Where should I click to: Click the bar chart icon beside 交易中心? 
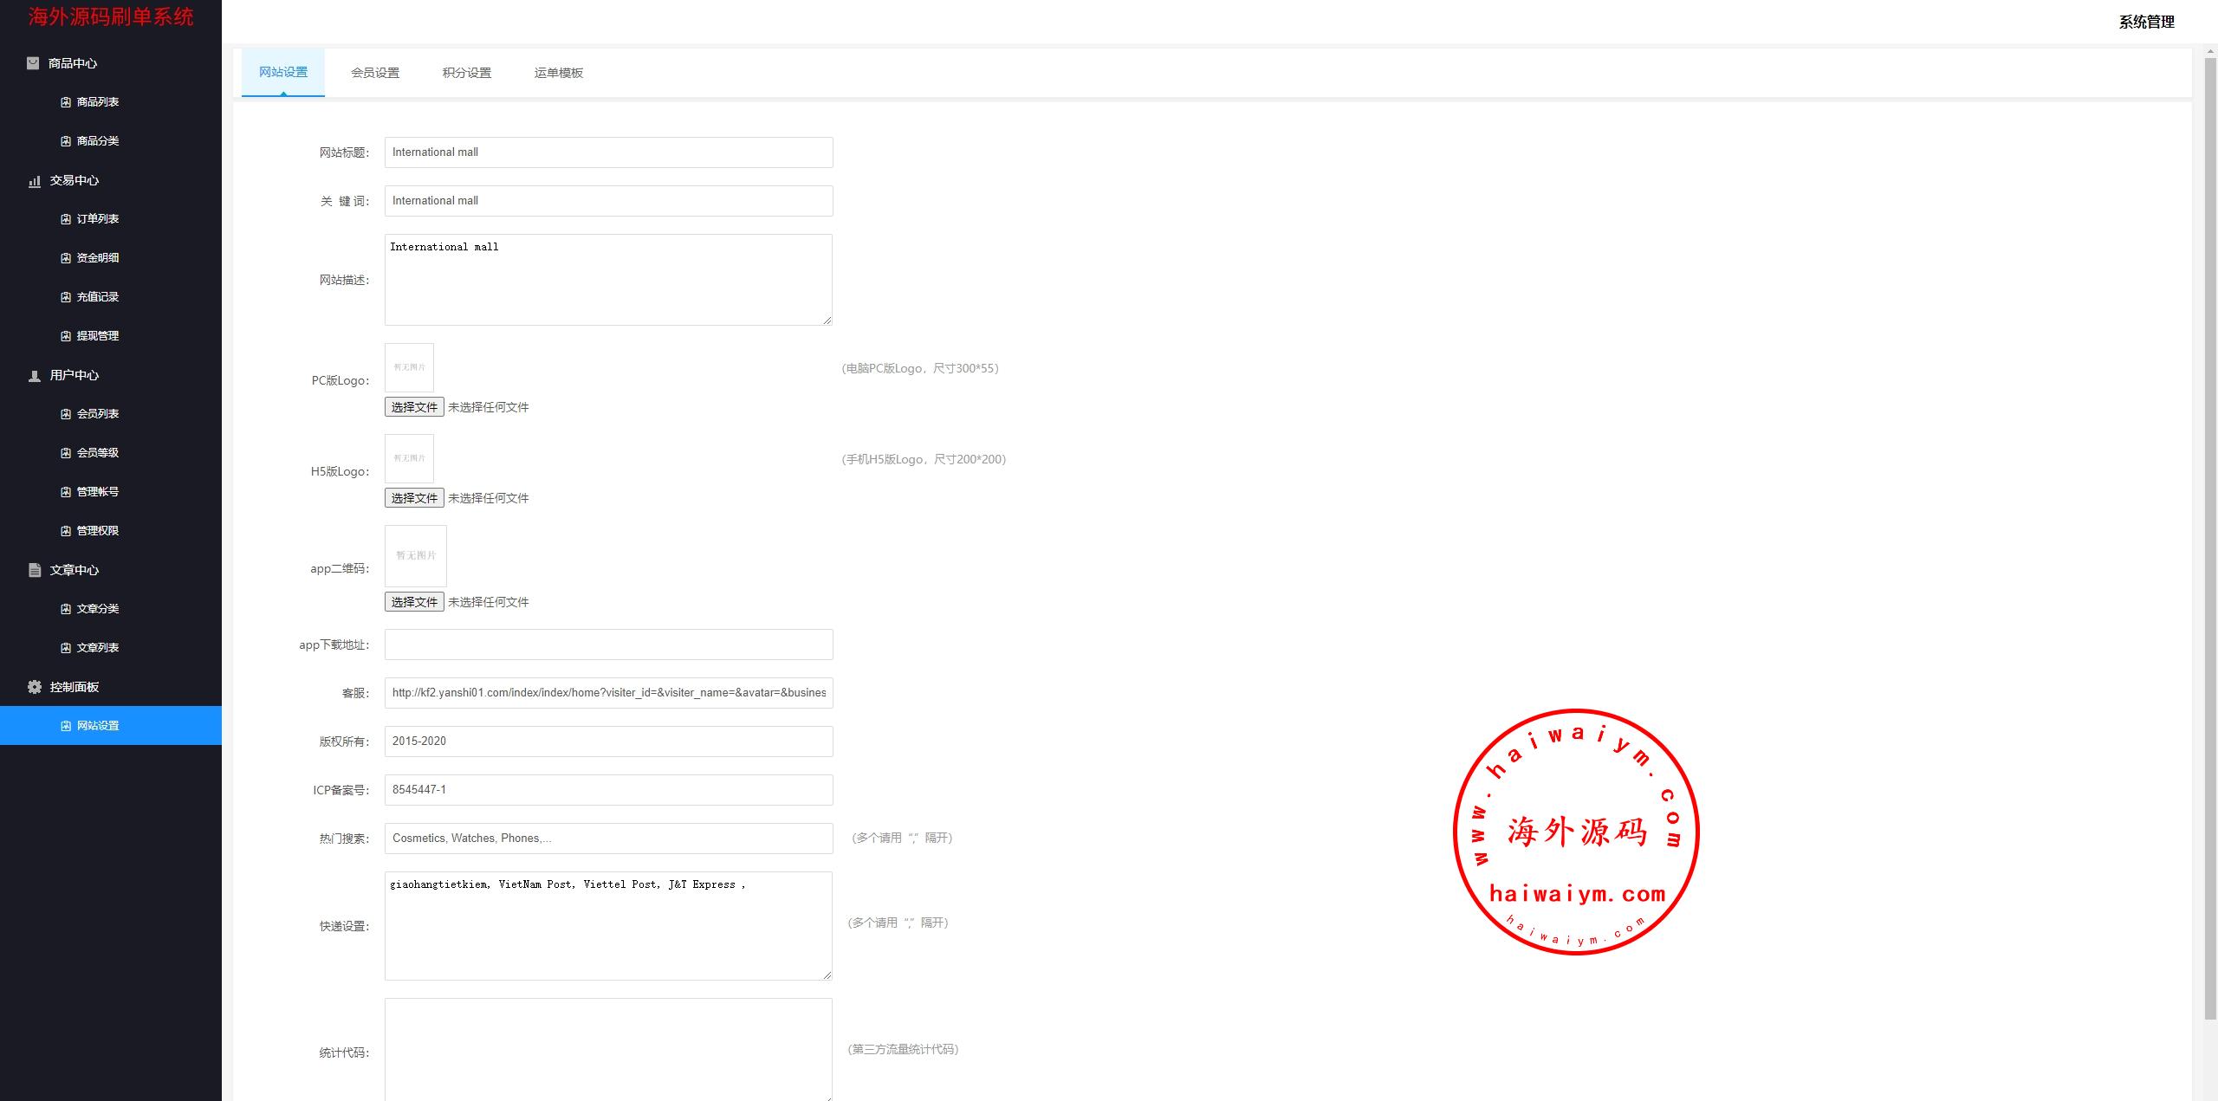coord(35,181)
